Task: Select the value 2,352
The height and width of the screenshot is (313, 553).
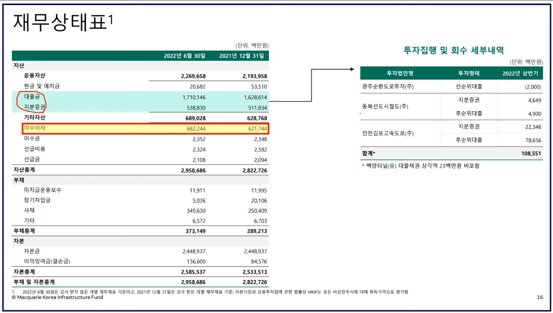Action: pos(198,139)
